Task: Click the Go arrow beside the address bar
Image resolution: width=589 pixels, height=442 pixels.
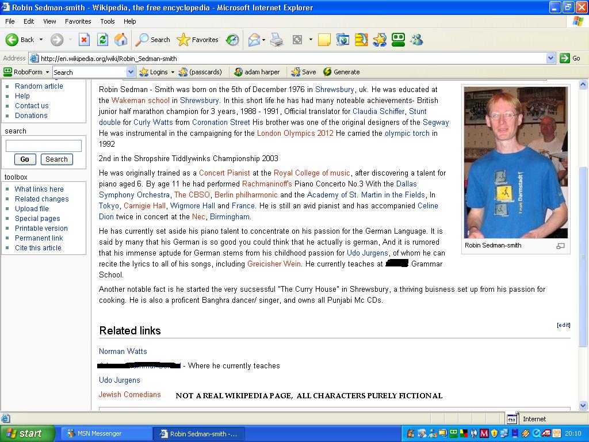Action: point(565,58)
